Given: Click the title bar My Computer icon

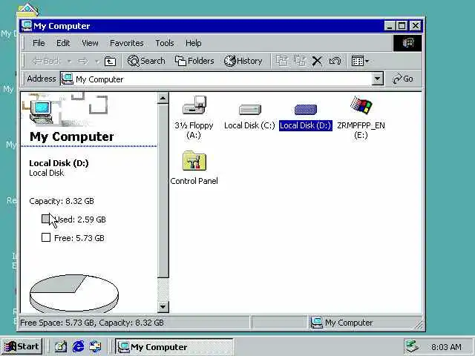Looking at the screenshot, I should click(27, 26).
